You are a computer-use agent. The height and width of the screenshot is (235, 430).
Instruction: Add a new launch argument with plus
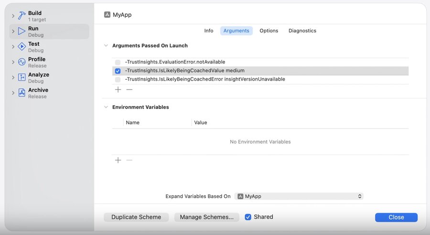point(118,90)
